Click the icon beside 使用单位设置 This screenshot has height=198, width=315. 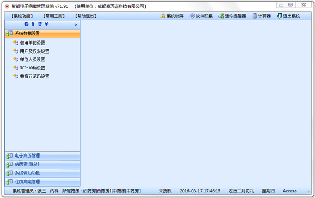pos(16,43)
